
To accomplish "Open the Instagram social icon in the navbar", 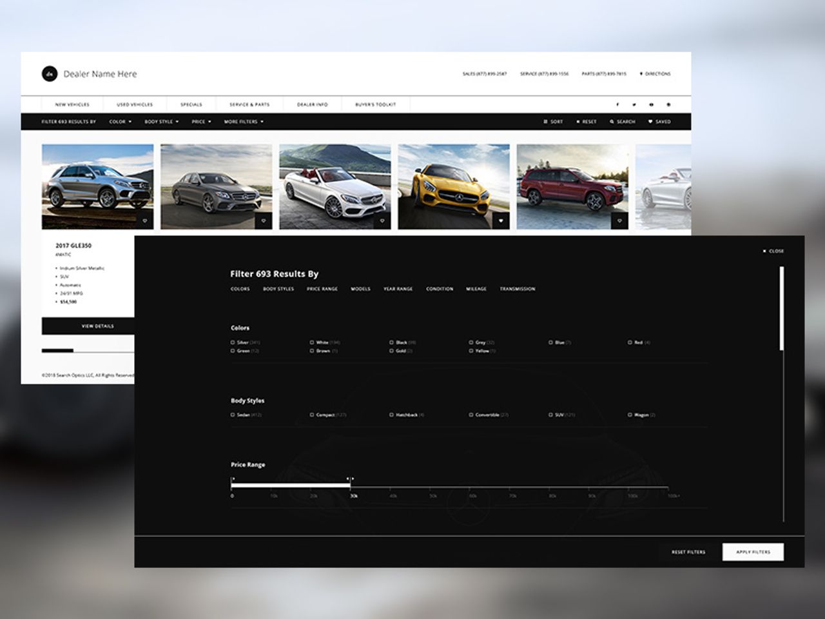I will [668, 104].
